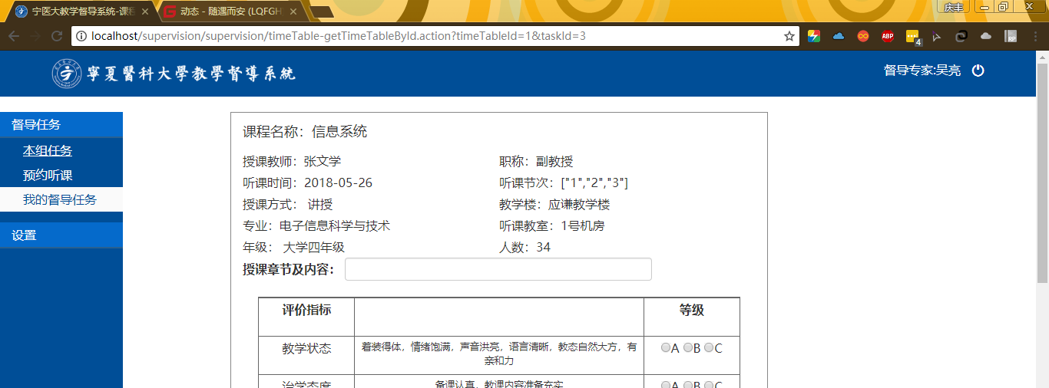This screenshot has width=1049, height=388.
Task: Open the yellow extension with badge 4
Action: [913, 37]
